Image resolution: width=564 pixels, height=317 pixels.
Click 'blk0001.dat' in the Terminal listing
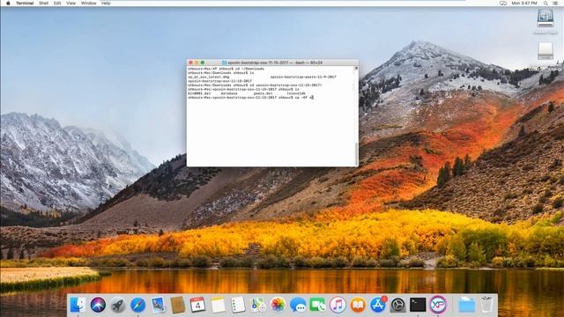pyautogui.click(x=199, y=93)
